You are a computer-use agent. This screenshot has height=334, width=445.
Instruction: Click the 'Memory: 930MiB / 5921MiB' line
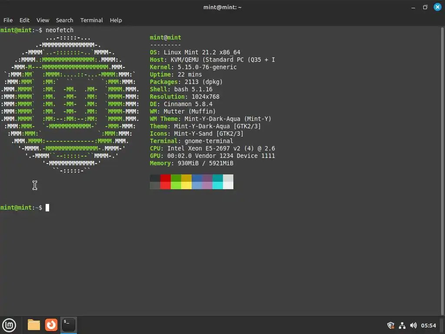(192, 163)
